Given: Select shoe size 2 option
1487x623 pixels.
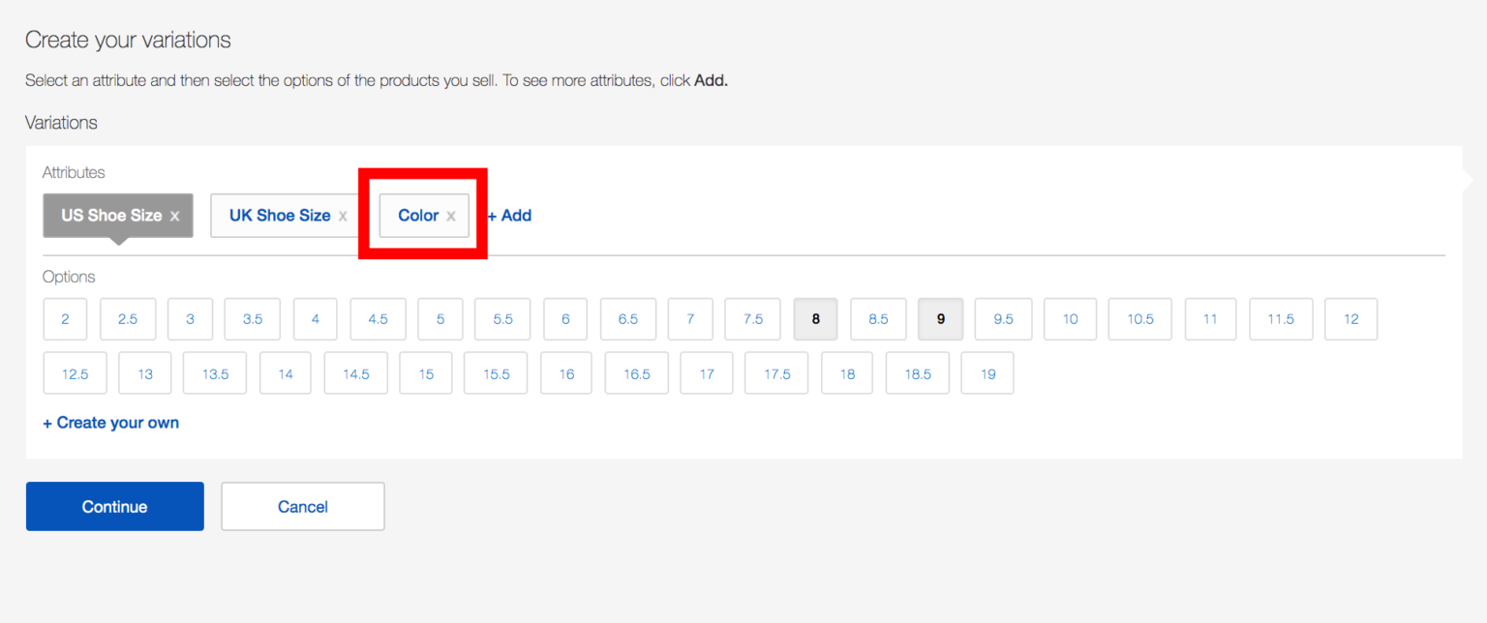Looking at the screenshot, I should coord(65,319).
